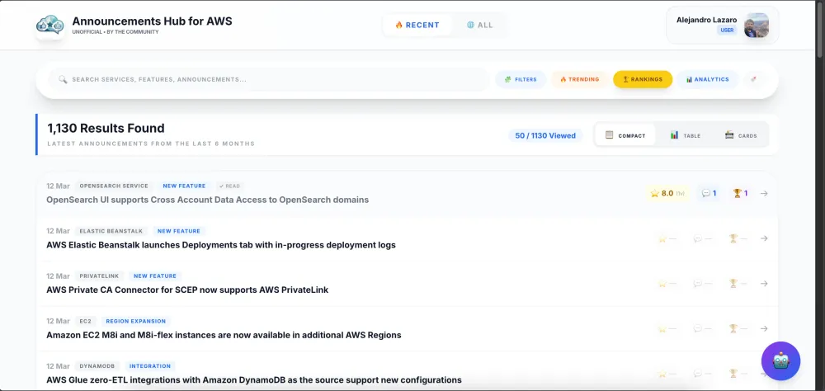Viewport: 825px width, 391px height.
Task: Click the magnifier search icon
Action: click(63, 79)
